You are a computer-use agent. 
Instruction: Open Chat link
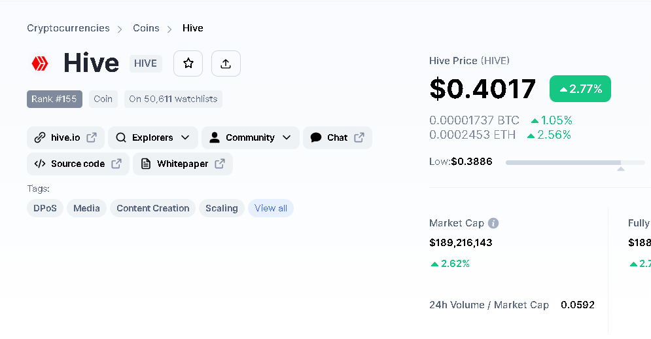point(338,137)
